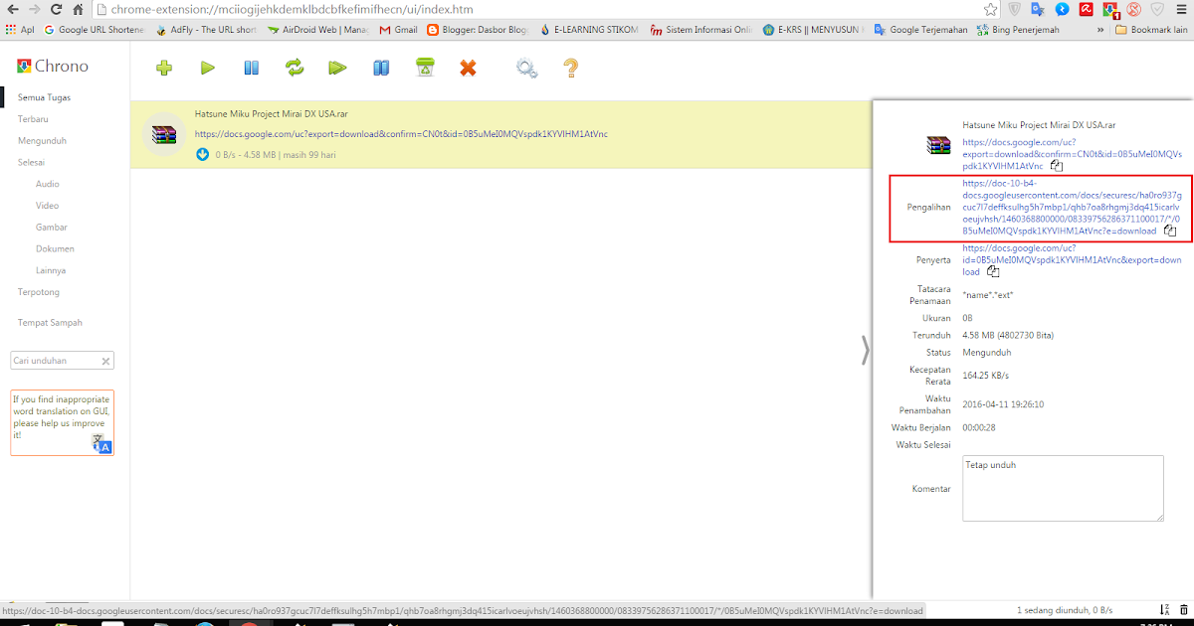1194x626 pixels.
Task: Open the recycle bin trash icon
Action: [x=425, y=68]
